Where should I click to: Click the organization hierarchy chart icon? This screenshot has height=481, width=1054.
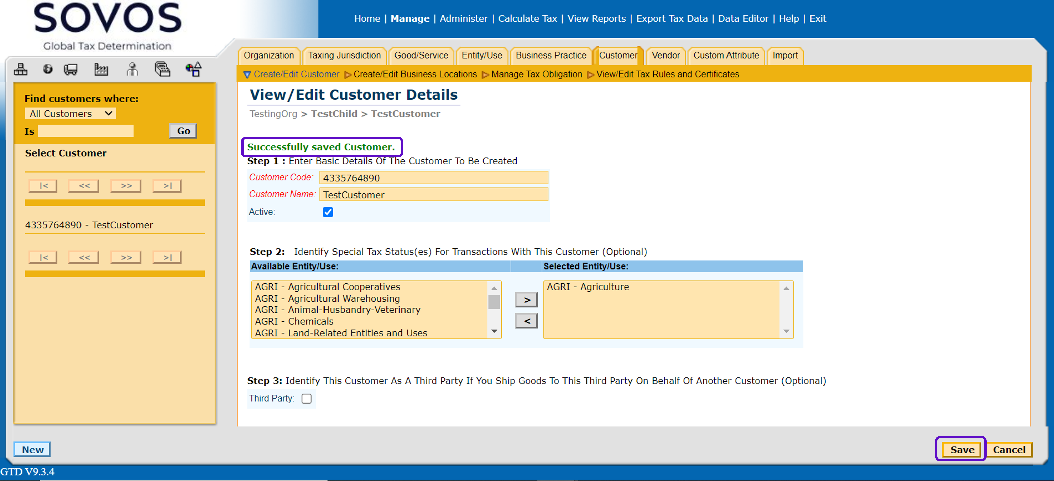point(21,69)
